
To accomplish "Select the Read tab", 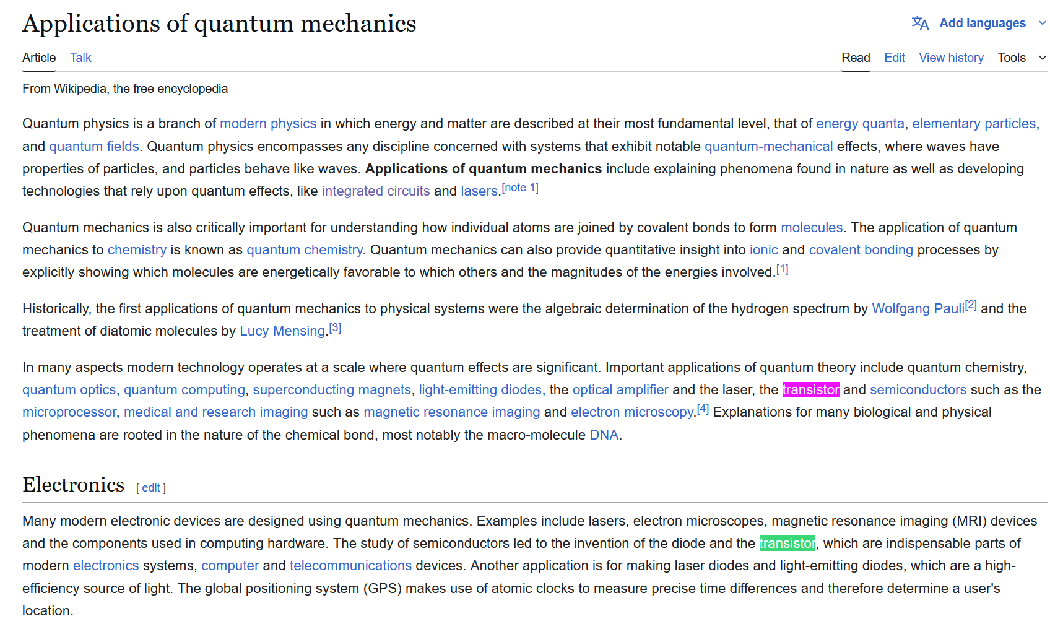I will (x=856, y=58).
